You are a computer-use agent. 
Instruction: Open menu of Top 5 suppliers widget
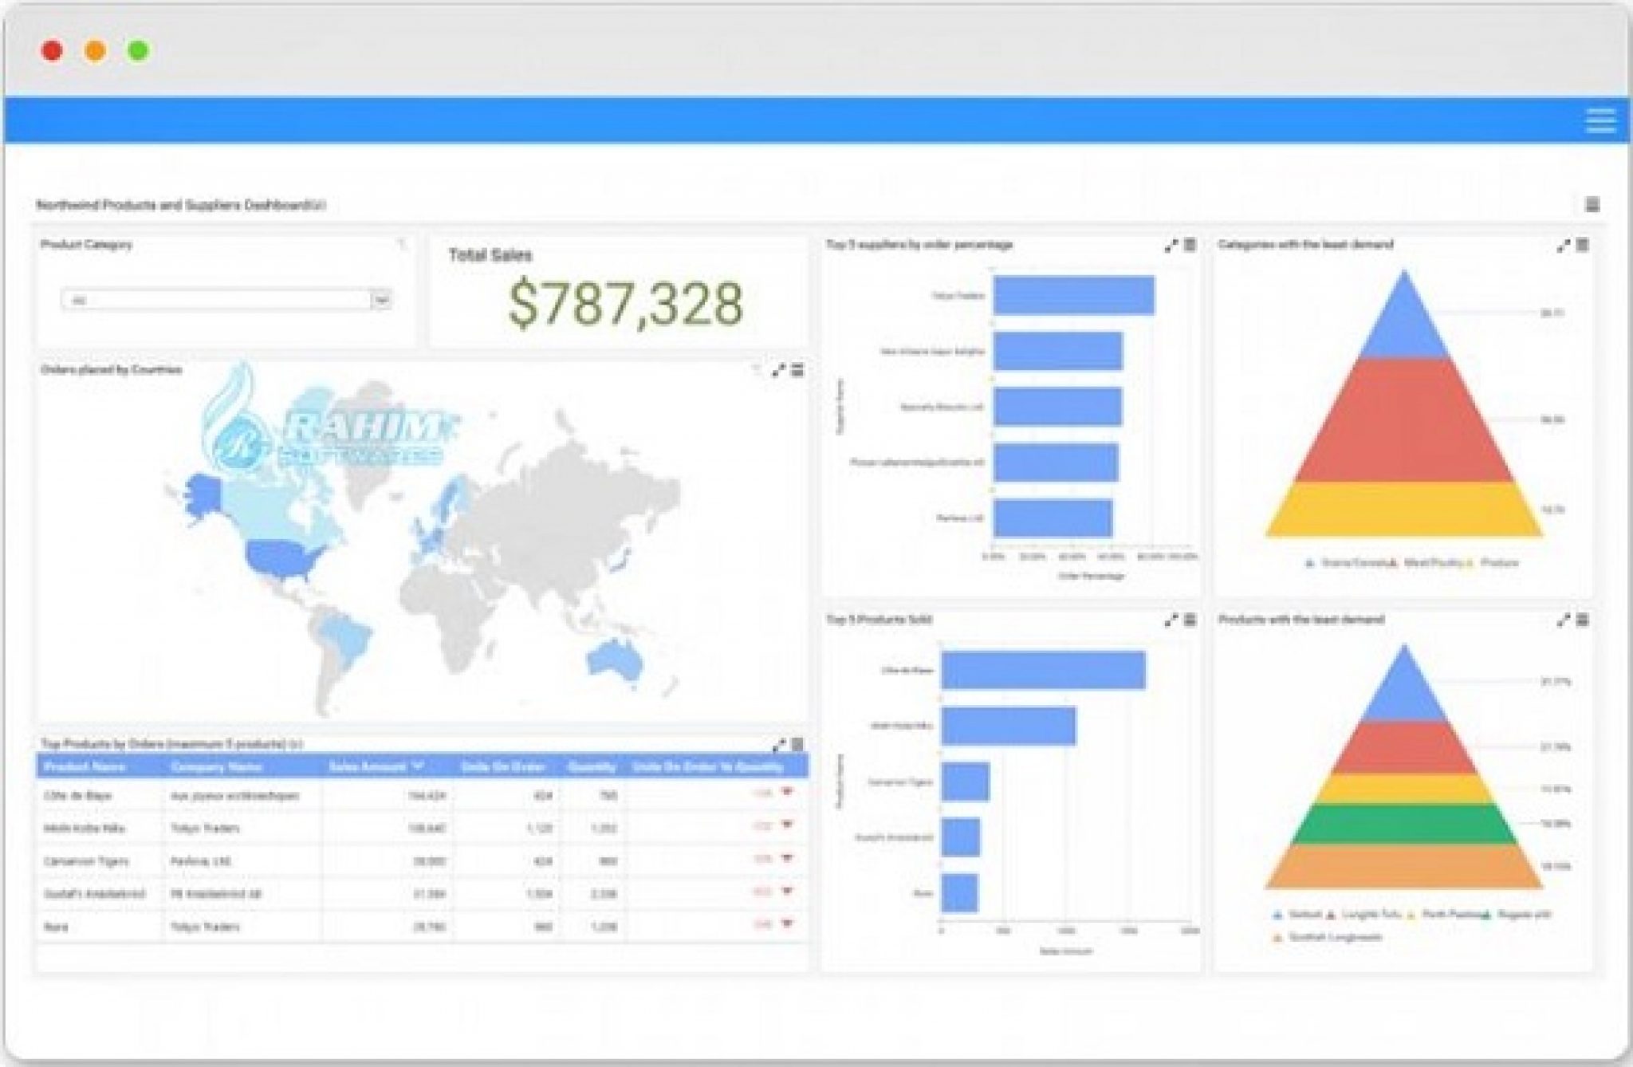point(1190,245)
